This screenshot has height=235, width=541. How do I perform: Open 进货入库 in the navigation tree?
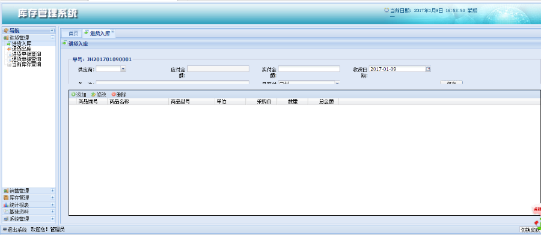[x=22, y=44]
